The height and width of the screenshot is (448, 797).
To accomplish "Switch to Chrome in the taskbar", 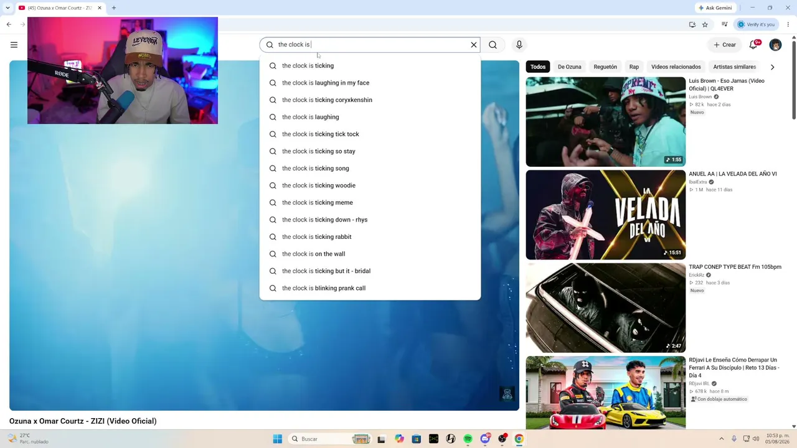I will 519,439.
